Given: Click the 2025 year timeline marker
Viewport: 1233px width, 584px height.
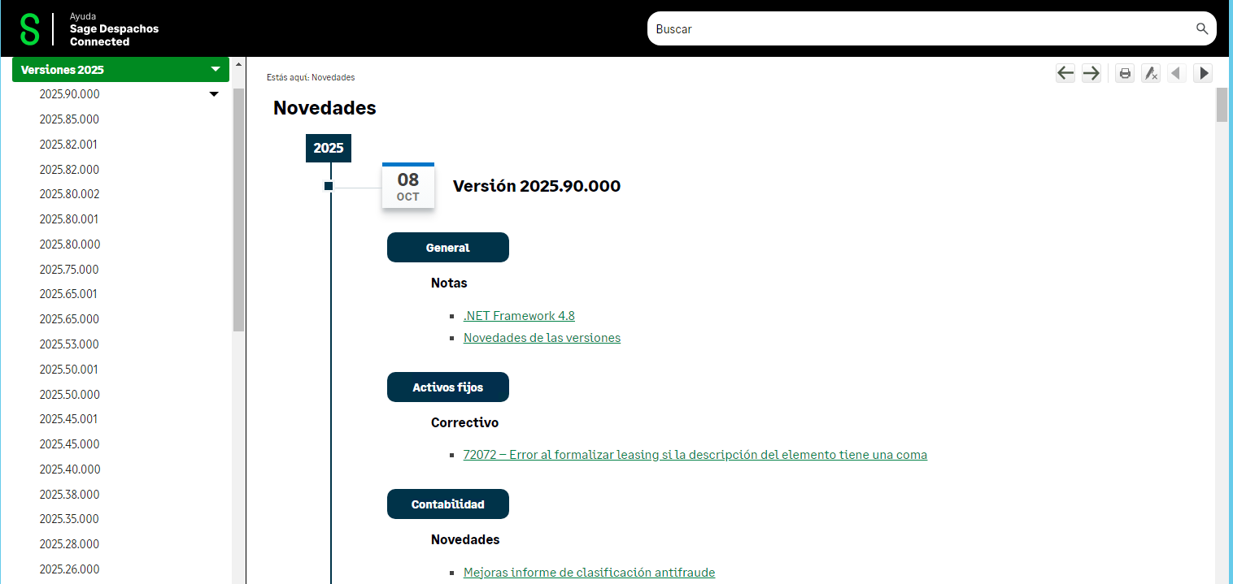Looking at the screenshot, I should 329,148.
